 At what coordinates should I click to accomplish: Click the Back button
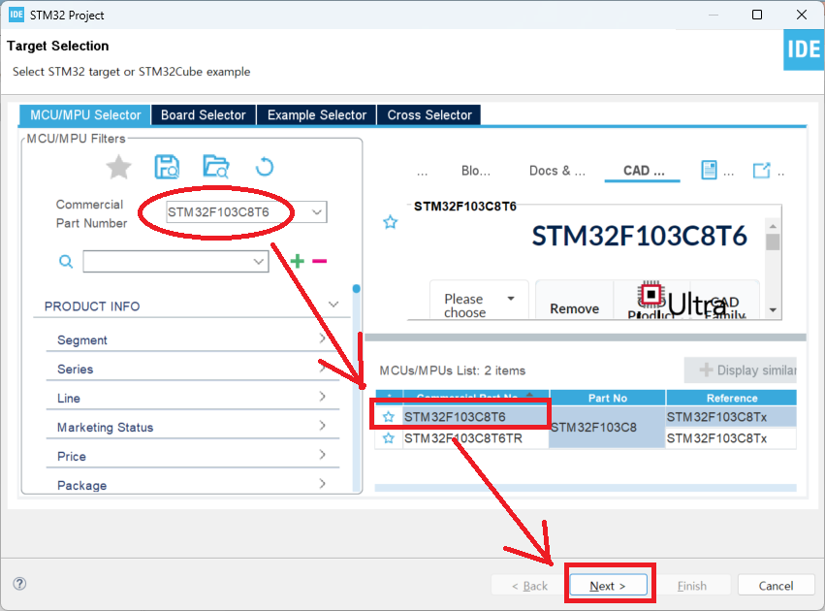[x=530, y=585]
